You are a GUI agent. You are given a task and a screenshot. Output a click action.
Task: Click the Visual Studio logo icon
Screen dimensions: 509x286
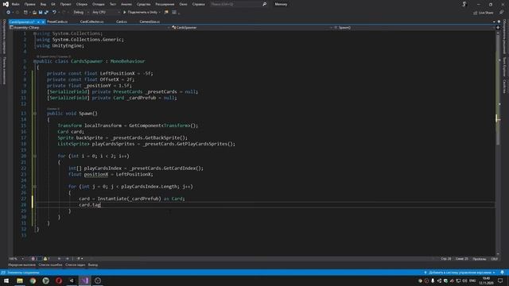tap(6, 4)
